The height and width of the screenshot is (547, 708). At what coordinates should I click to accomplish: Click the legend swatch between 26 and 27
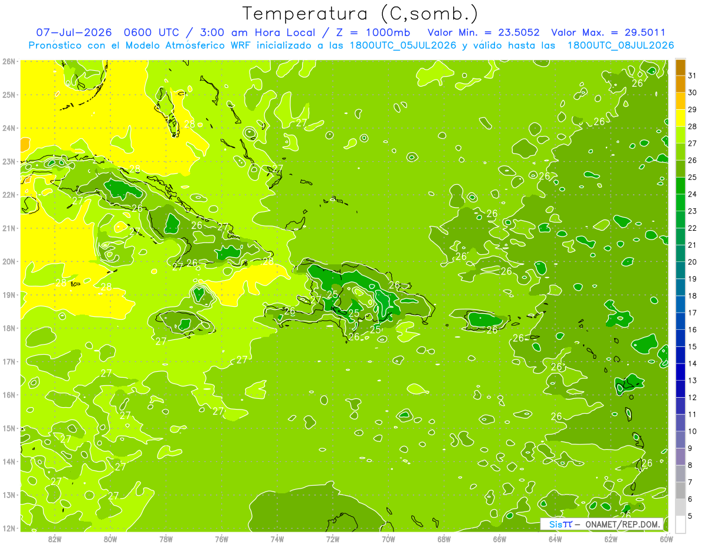pos(680,152)
